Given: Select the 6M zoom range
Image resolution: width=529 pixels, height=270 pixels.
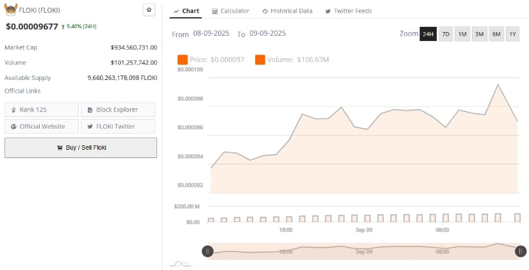Looking at the screenshot, I should 496,34.
